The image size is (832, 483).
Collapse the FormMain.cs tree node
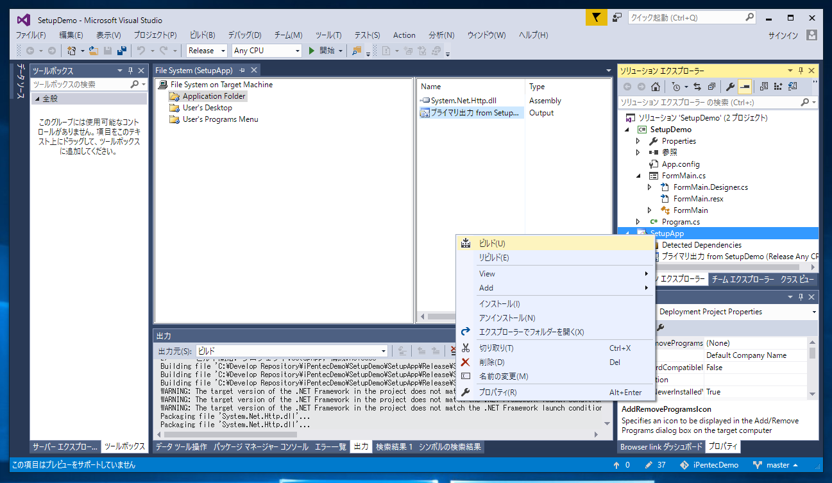(x=638, y=176)
